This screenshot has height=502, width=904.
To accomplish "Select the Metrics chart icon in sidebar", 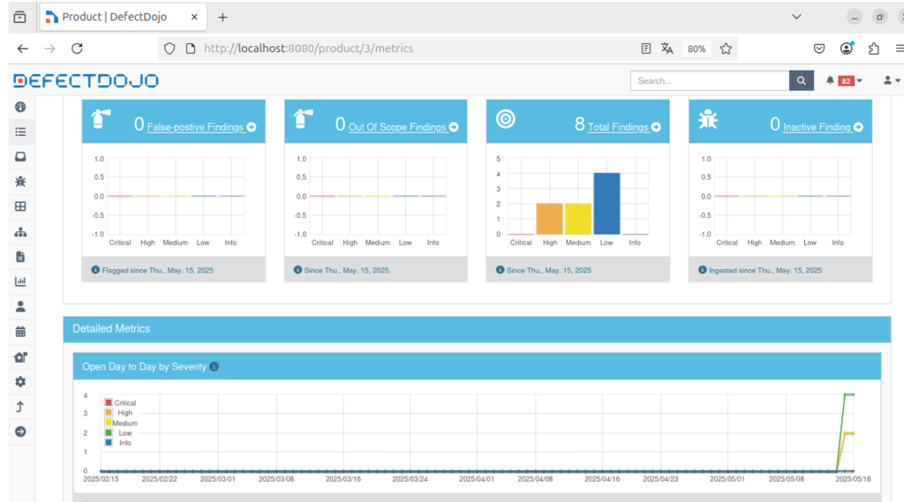I will (20, 281).
